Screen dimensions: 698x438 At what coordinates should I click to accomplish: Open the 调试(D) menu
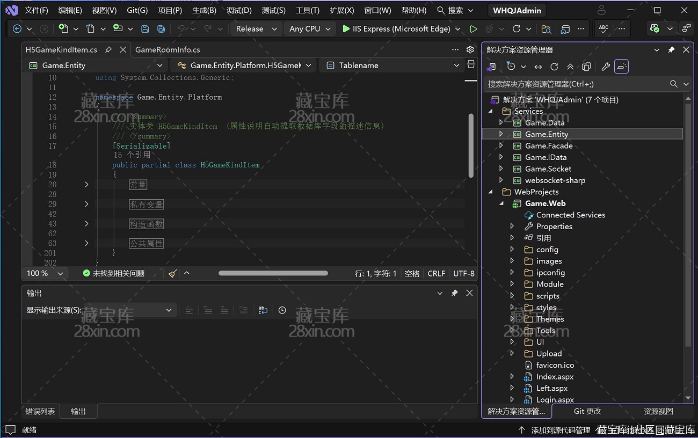tap(239, 10)
